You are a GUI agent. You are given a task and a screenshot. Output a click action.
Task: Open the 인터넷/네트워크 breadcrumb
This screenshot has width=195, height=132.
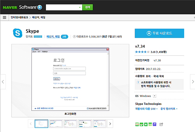click(x=19, y=17)
